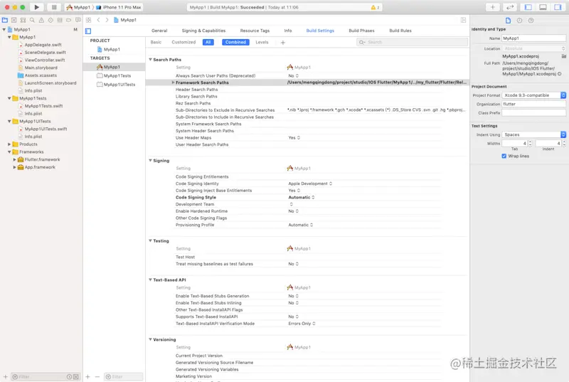Viewport: 569px width, 382px height.
Task: Switch to Resource Tags tab
Action: click(x=255, y=31)
